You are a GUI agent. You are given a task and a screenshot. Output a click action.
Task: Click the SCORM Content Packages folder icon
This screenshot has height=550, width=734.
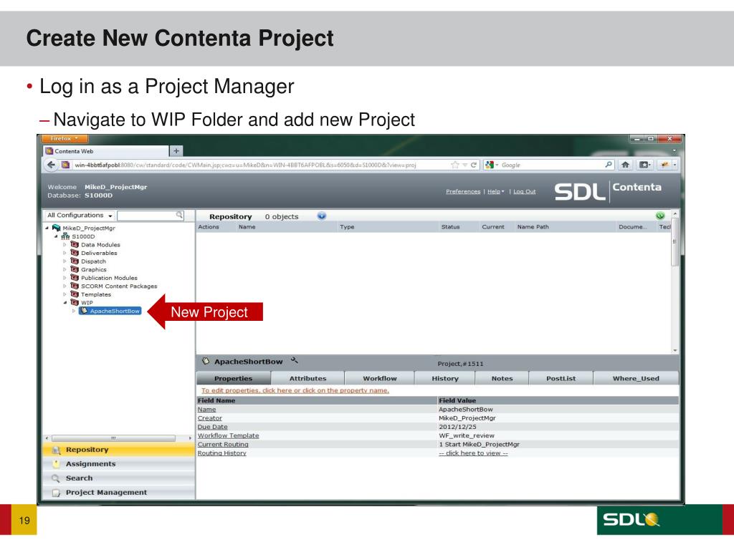pos(75,286)
